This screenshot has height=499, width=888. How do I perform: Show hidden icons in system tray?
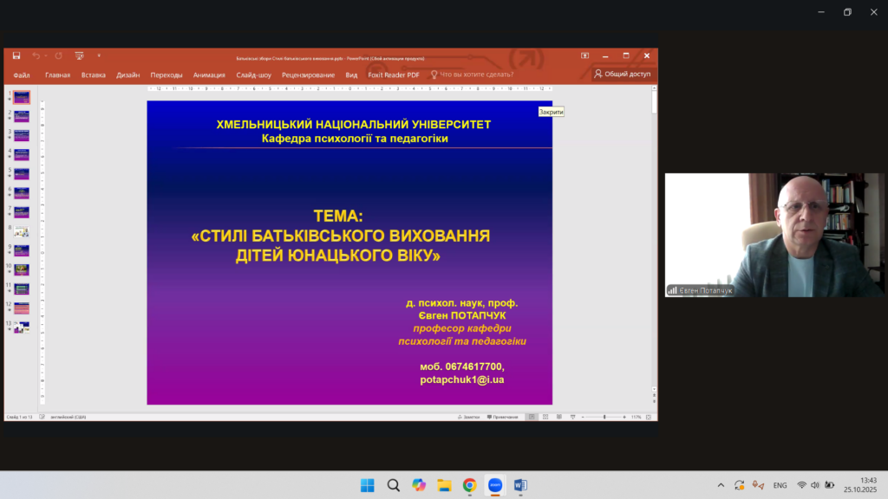pyautogui.click(x=721, y=485)
